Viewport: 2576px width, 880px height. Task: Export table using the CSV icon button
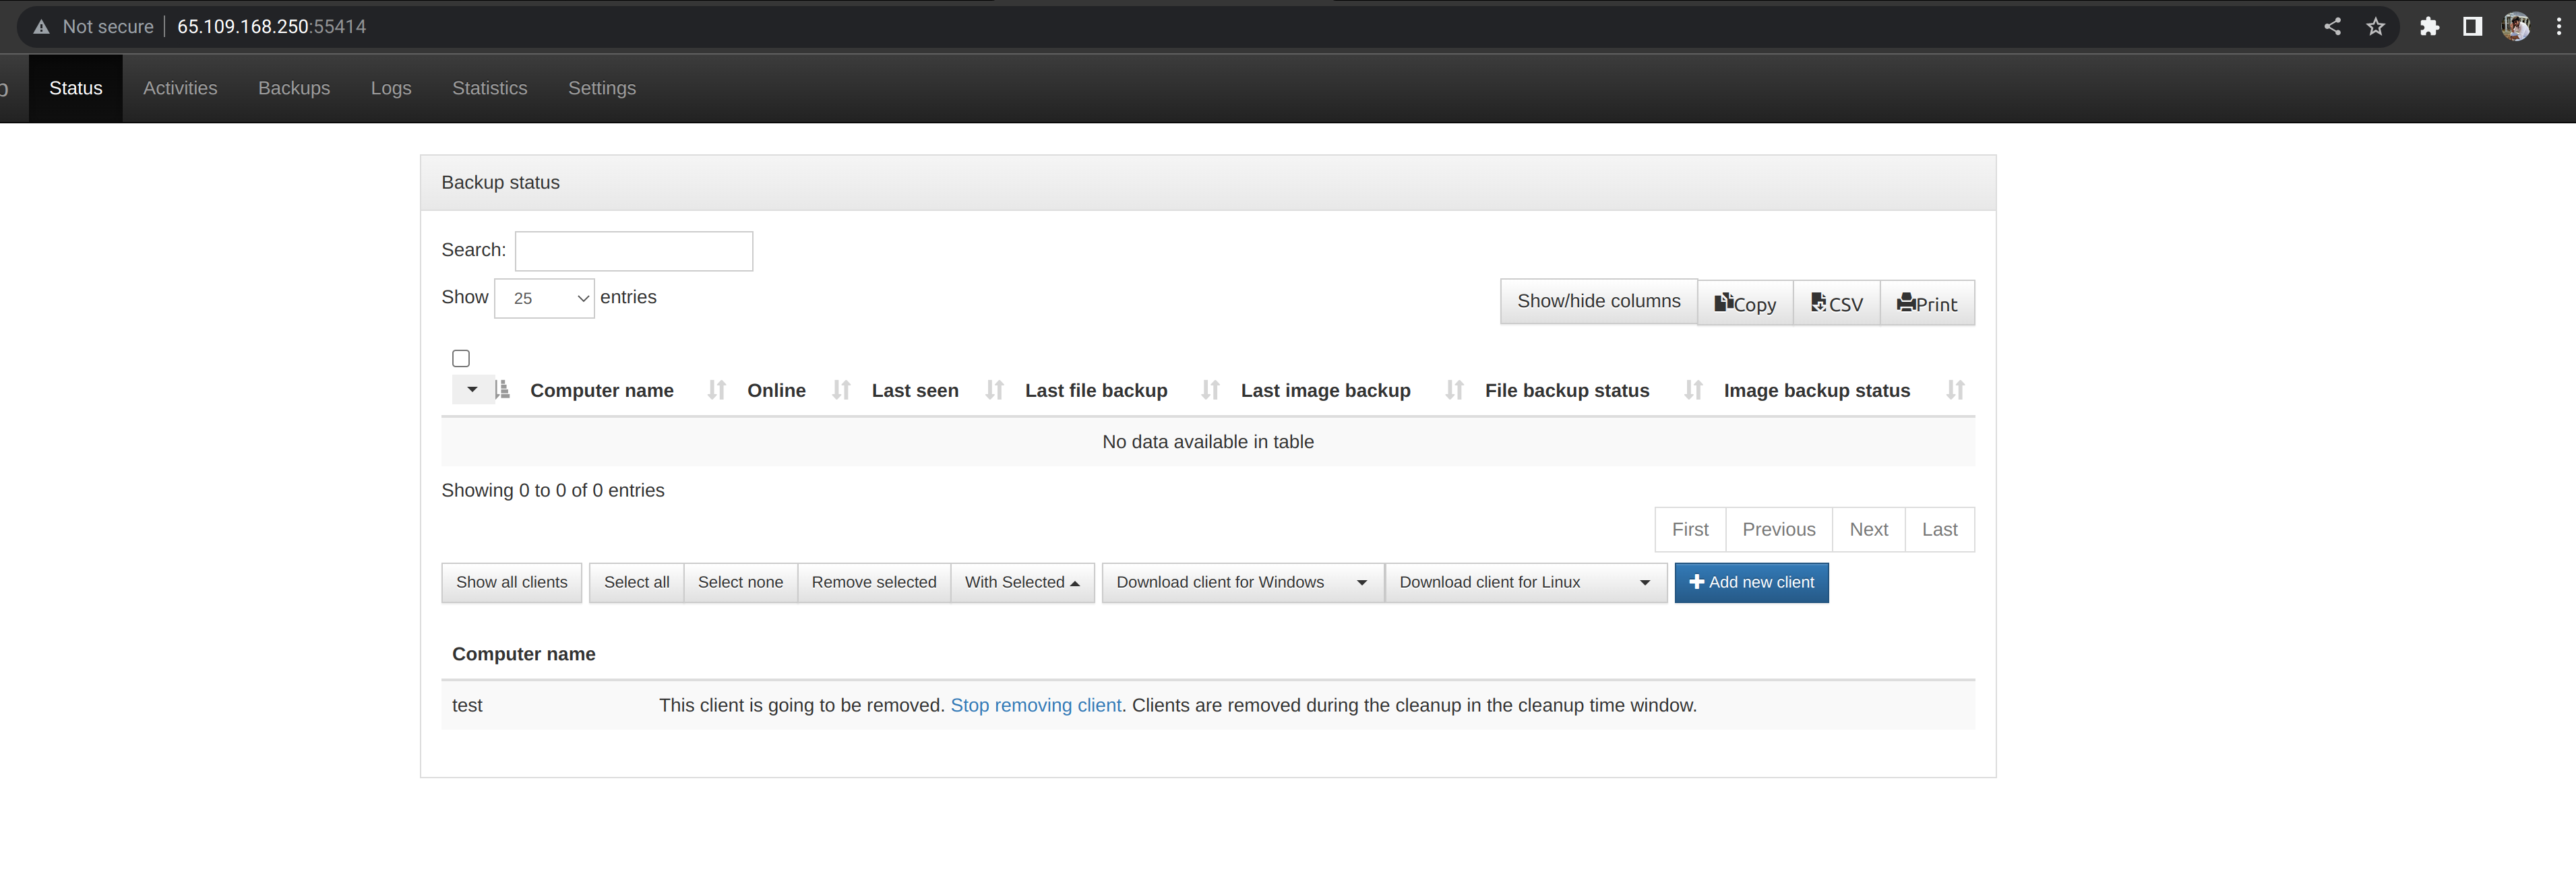pos(1836,303)
